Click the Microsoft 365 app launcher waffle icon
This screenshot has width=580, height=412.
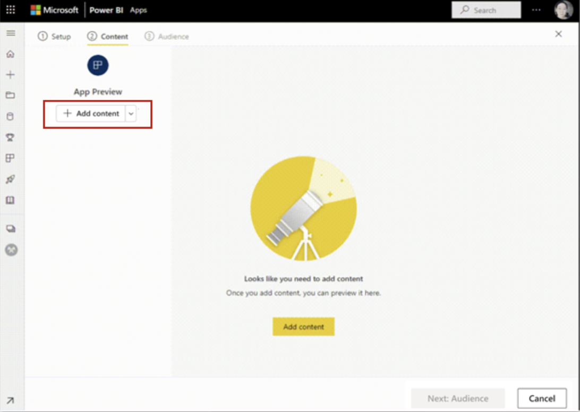[x=10, y=10]
